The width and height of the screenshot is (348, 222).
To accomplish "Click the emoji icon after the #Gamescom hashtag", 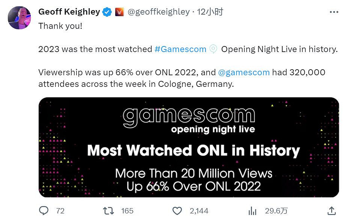I will pyautogui.click(x=213, y=49).
